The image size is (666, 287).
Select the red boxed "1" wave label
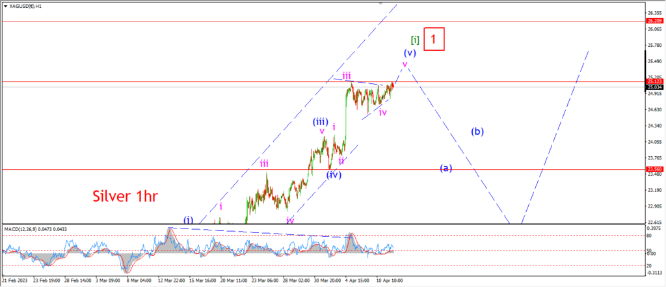click(433, 40)
